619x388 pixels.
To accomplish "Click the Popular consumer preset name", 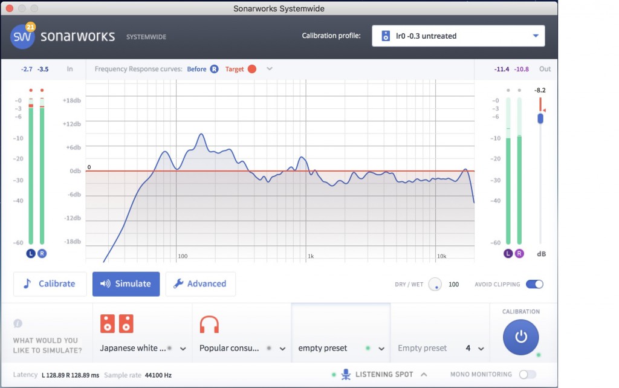I will coord(229,348).
